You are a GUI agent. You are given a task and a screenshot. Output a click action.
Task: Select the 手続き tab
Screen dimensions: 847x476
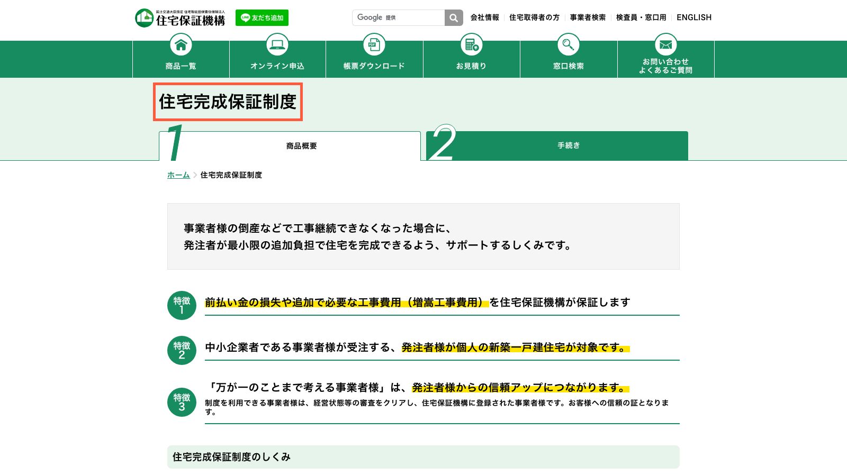pyautogui.click(x=557, y=145)
